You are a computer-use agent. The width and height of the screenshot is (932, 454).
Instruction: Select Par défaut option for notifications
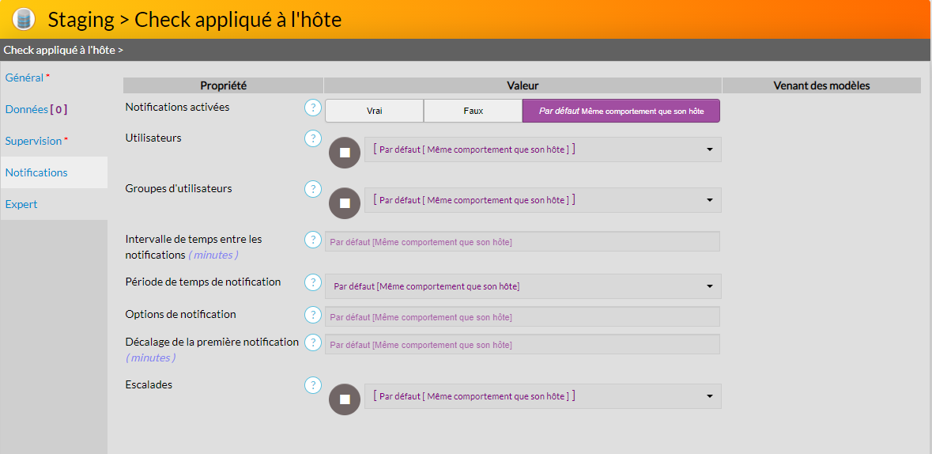[x=621, y=112]
